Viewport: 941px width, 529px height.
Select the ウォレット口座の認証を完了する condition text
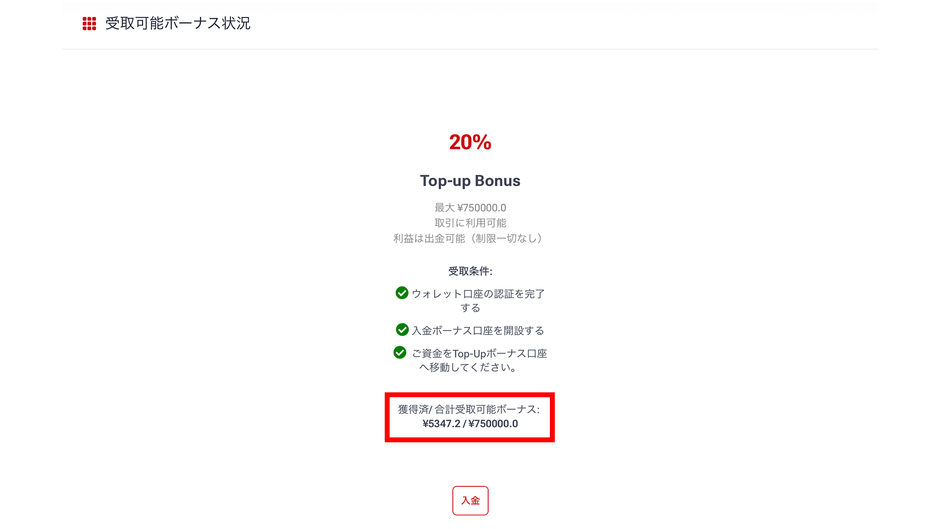click(478, 294)
